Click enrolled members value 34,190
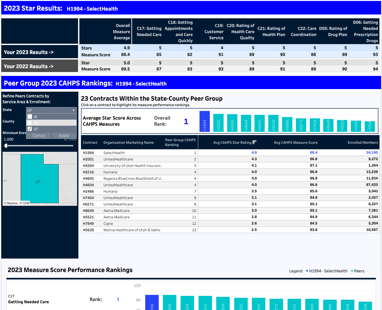The width and height of the screenshot is (382, 310). (x=372, y=152)
